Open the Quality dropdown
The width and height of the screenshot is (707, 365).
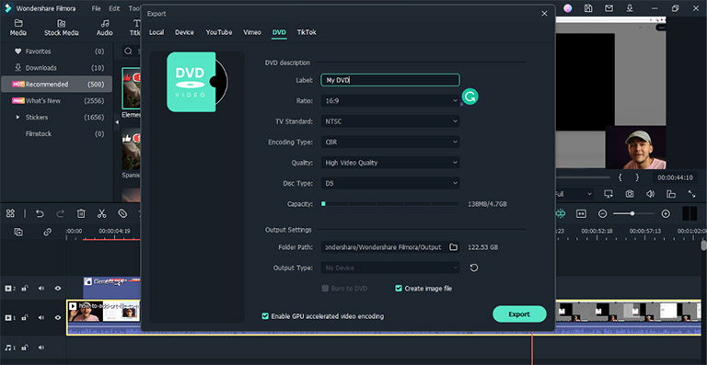click(390, 163)
